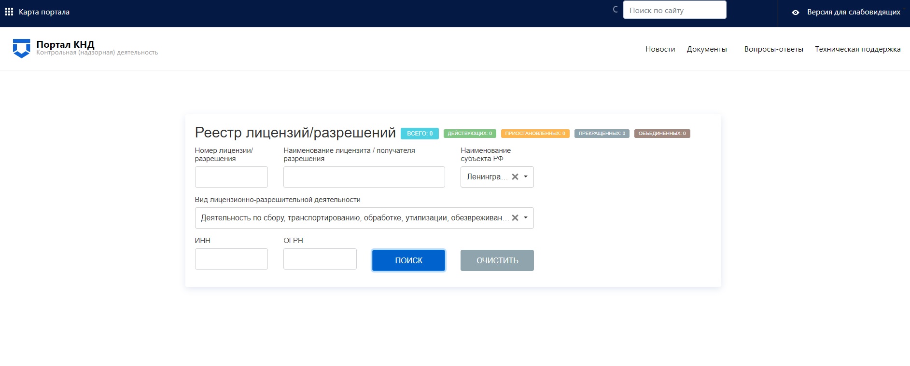The height and width of the screenshot is (366, 910).
Task: Go to Вопросы-ответы page
Action: click(x=773, y=49)
